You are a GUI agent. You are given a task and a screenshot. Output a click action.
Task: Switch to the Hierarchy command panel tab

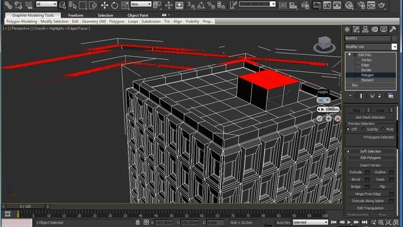click(365, 30)
